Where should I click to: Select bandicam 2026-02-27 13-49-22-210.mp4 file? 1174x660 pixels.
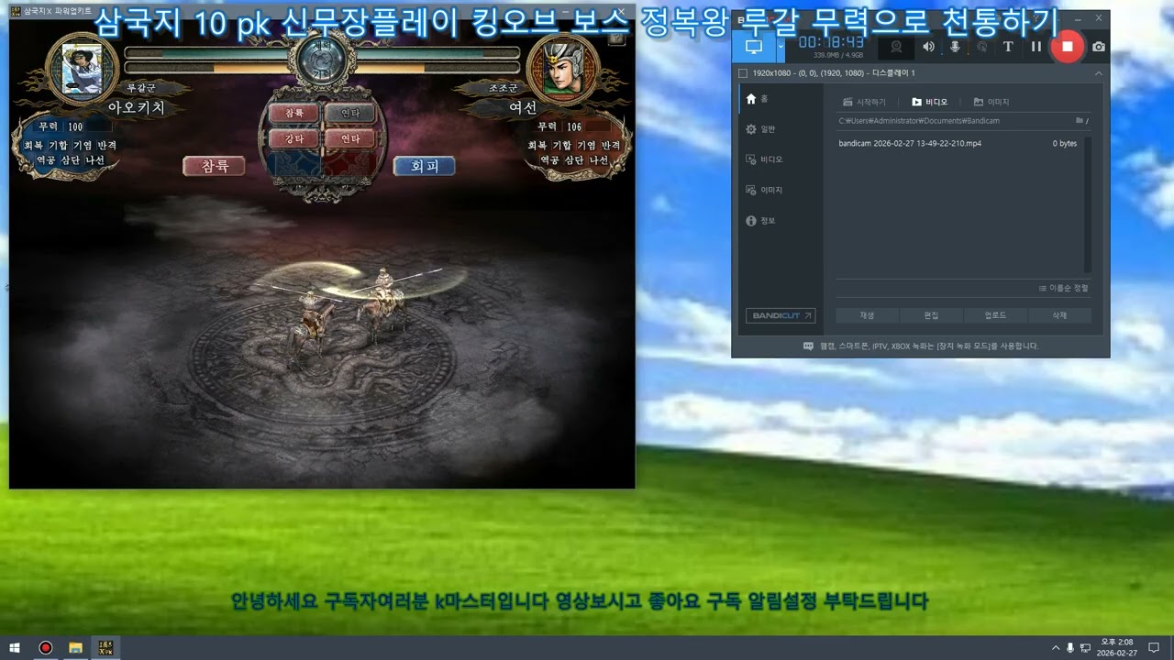910,144
